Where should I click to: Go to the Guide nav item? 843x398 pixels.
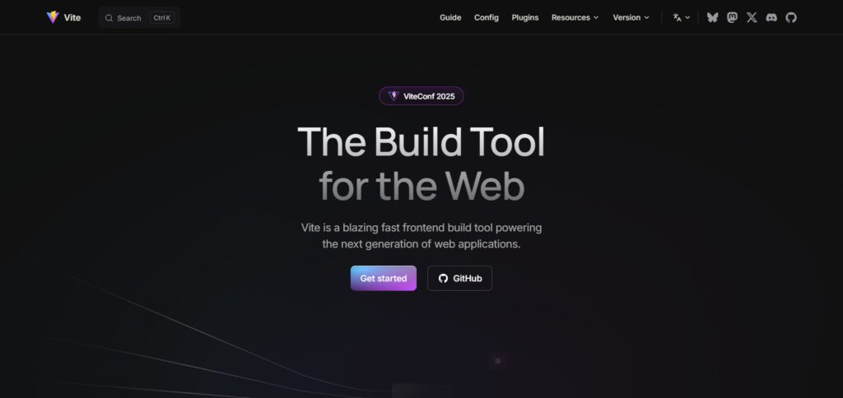pyautogui.click(x=450, y=18)
